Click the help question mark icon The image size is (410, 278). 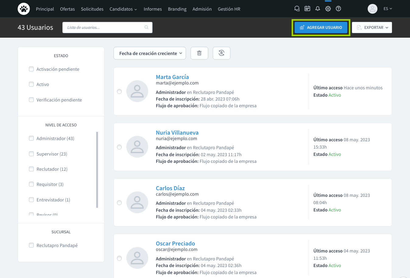click(x=338, y=9)
